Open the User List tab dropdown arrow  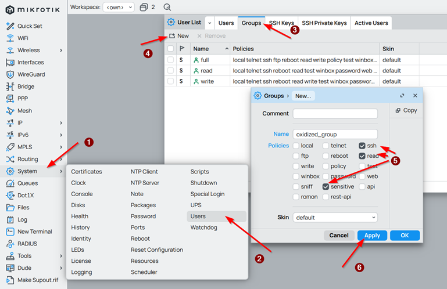pos(209,23)
